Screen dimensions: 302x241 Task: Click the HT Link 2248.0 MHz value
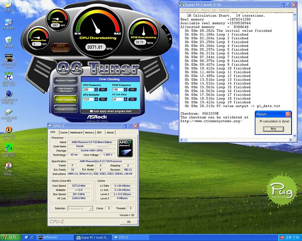[x=79, y=198]
